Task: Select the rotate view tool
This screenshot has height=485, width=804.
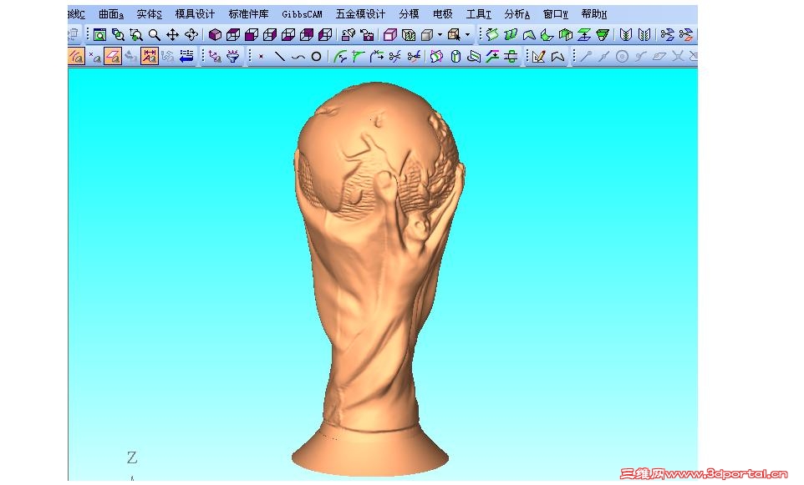Action: [x=191, y=35]
